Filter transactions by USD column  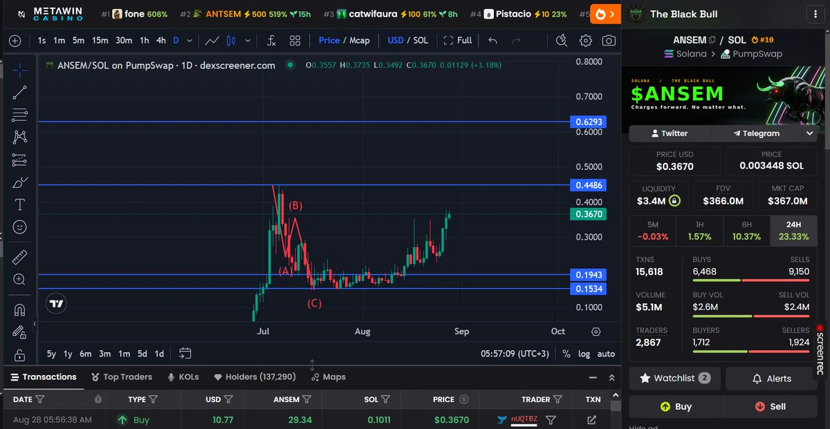click(228, 399)
